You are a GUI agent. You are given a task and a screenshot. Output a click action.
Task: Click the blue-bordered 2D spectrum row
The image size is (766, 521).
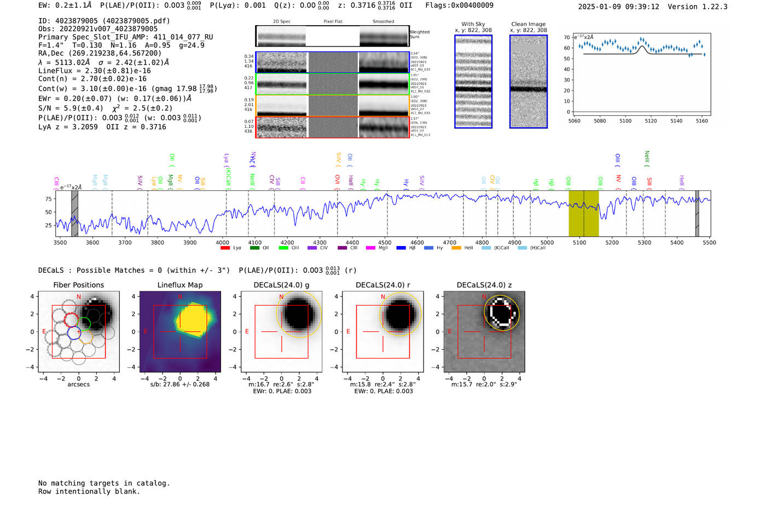[x=333, y=62]
